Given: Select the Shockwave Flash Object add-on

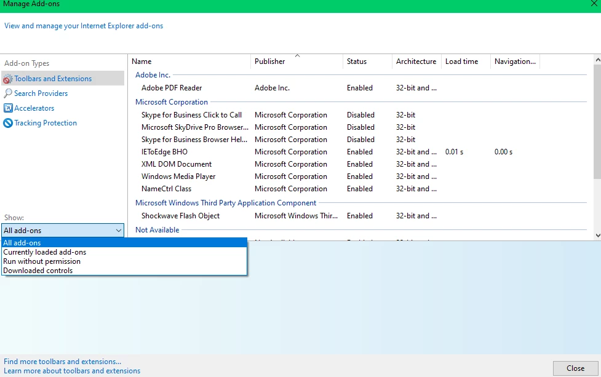Looking at the screenshot, I should [360, 216].
